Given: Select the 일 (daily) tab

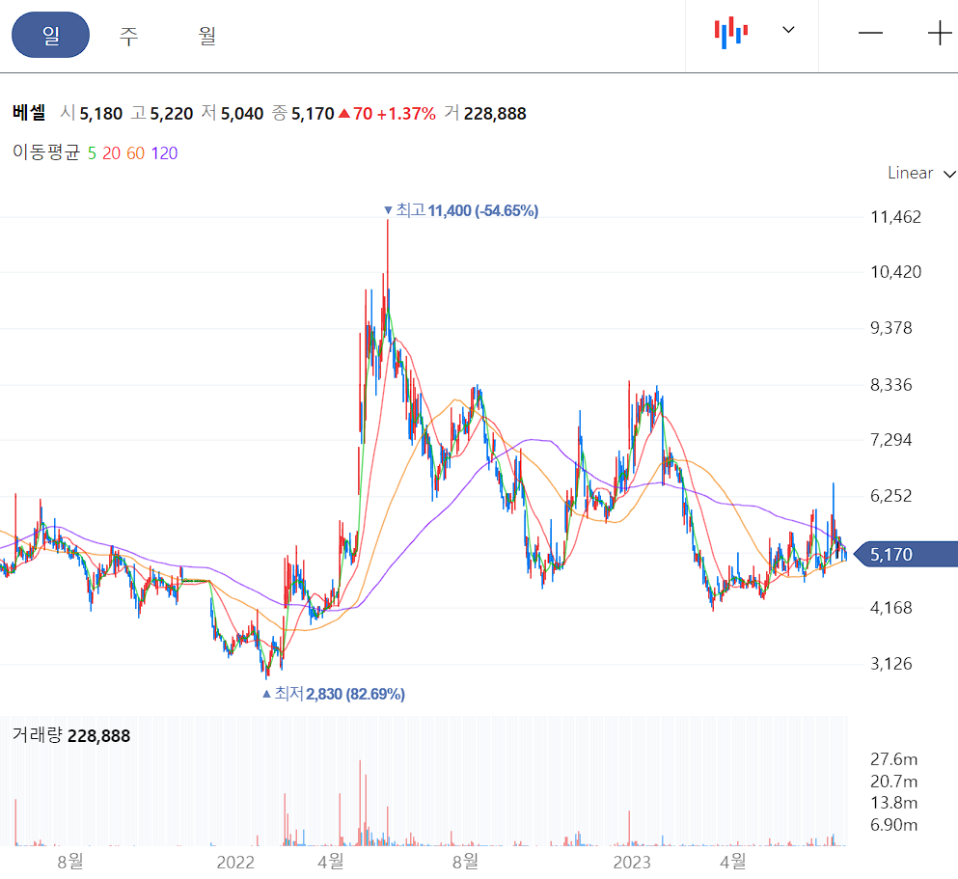Looking at the screenshot, I should tap(50, 33).
